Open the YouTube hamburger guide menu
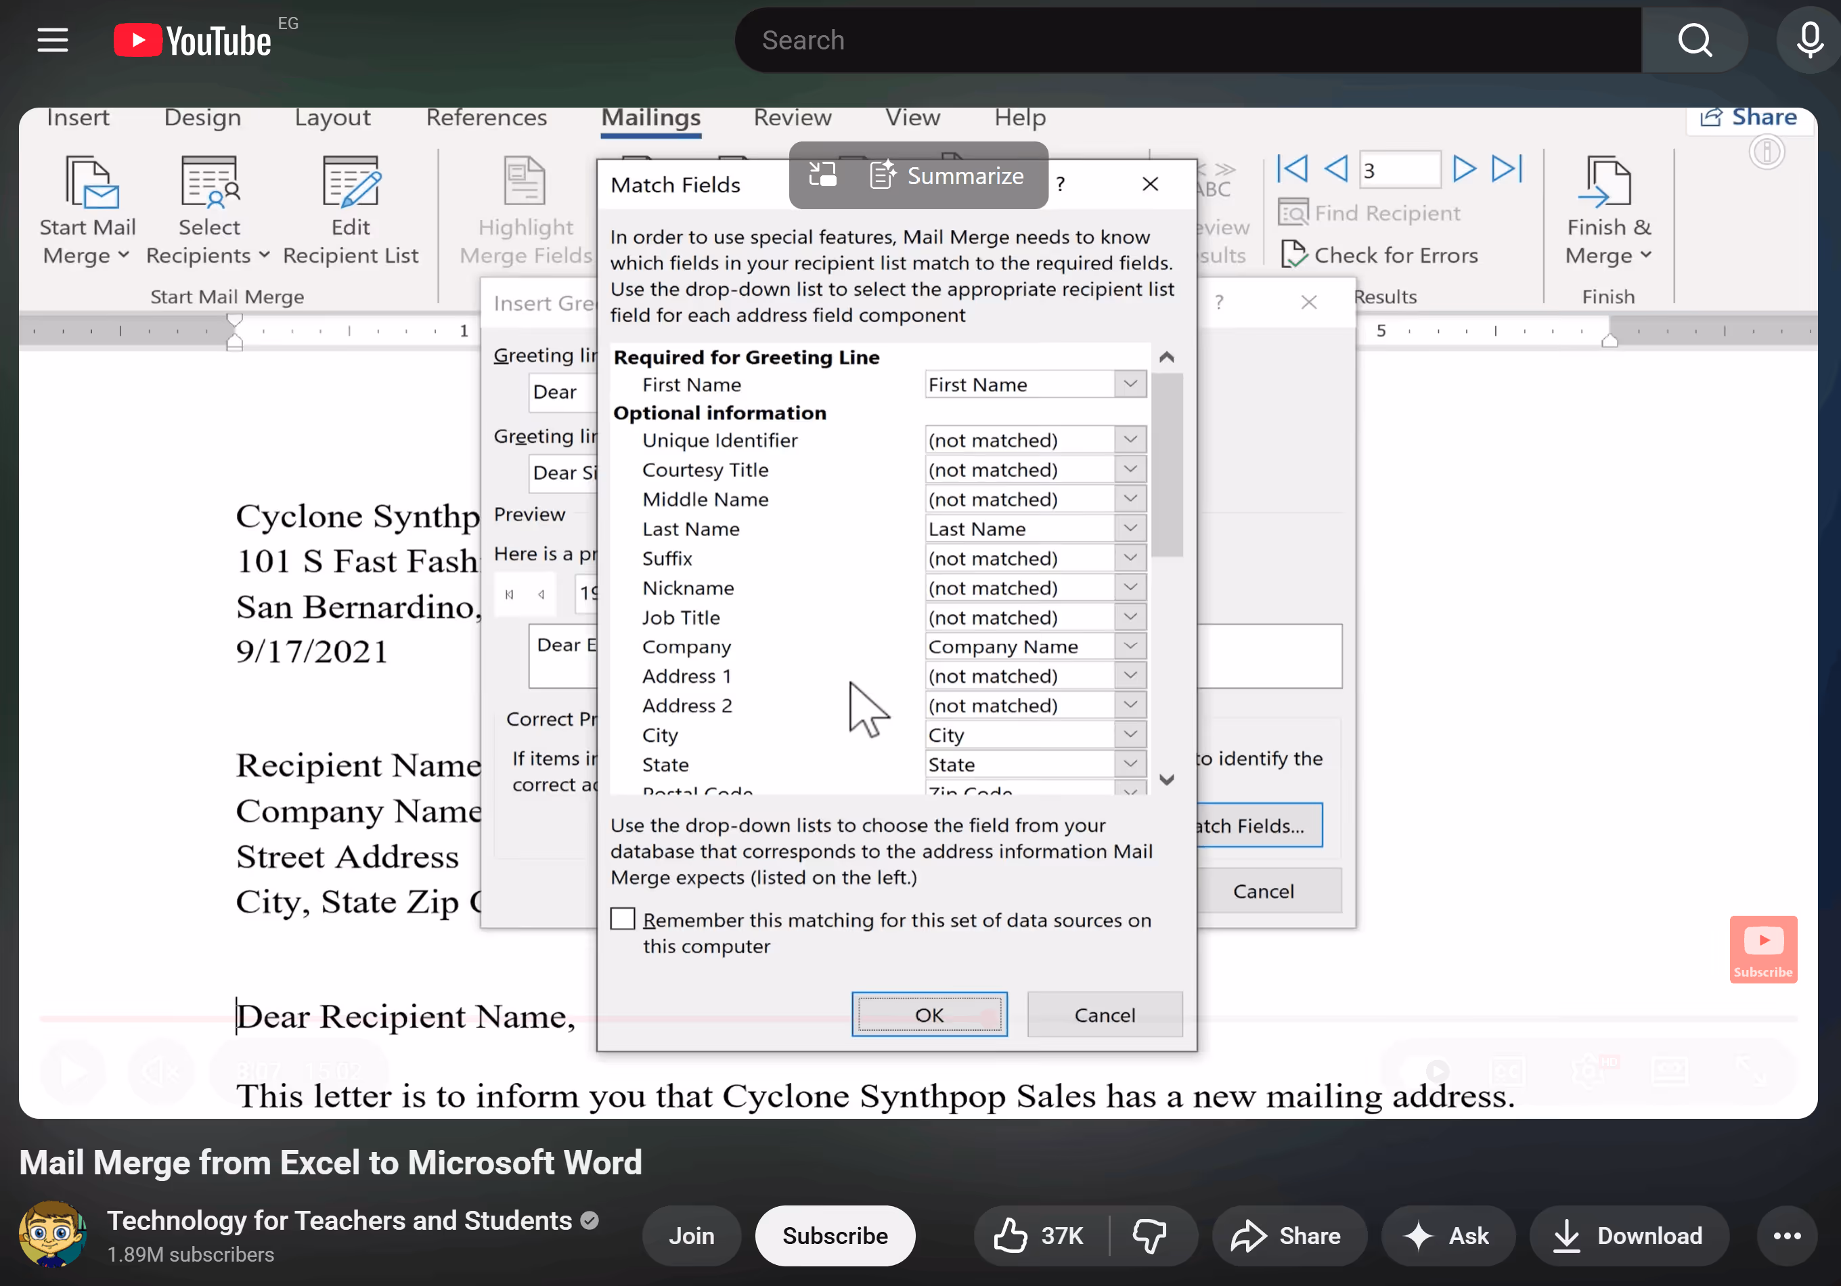Screen dimensions: 1841x1286 click(53, 40)
